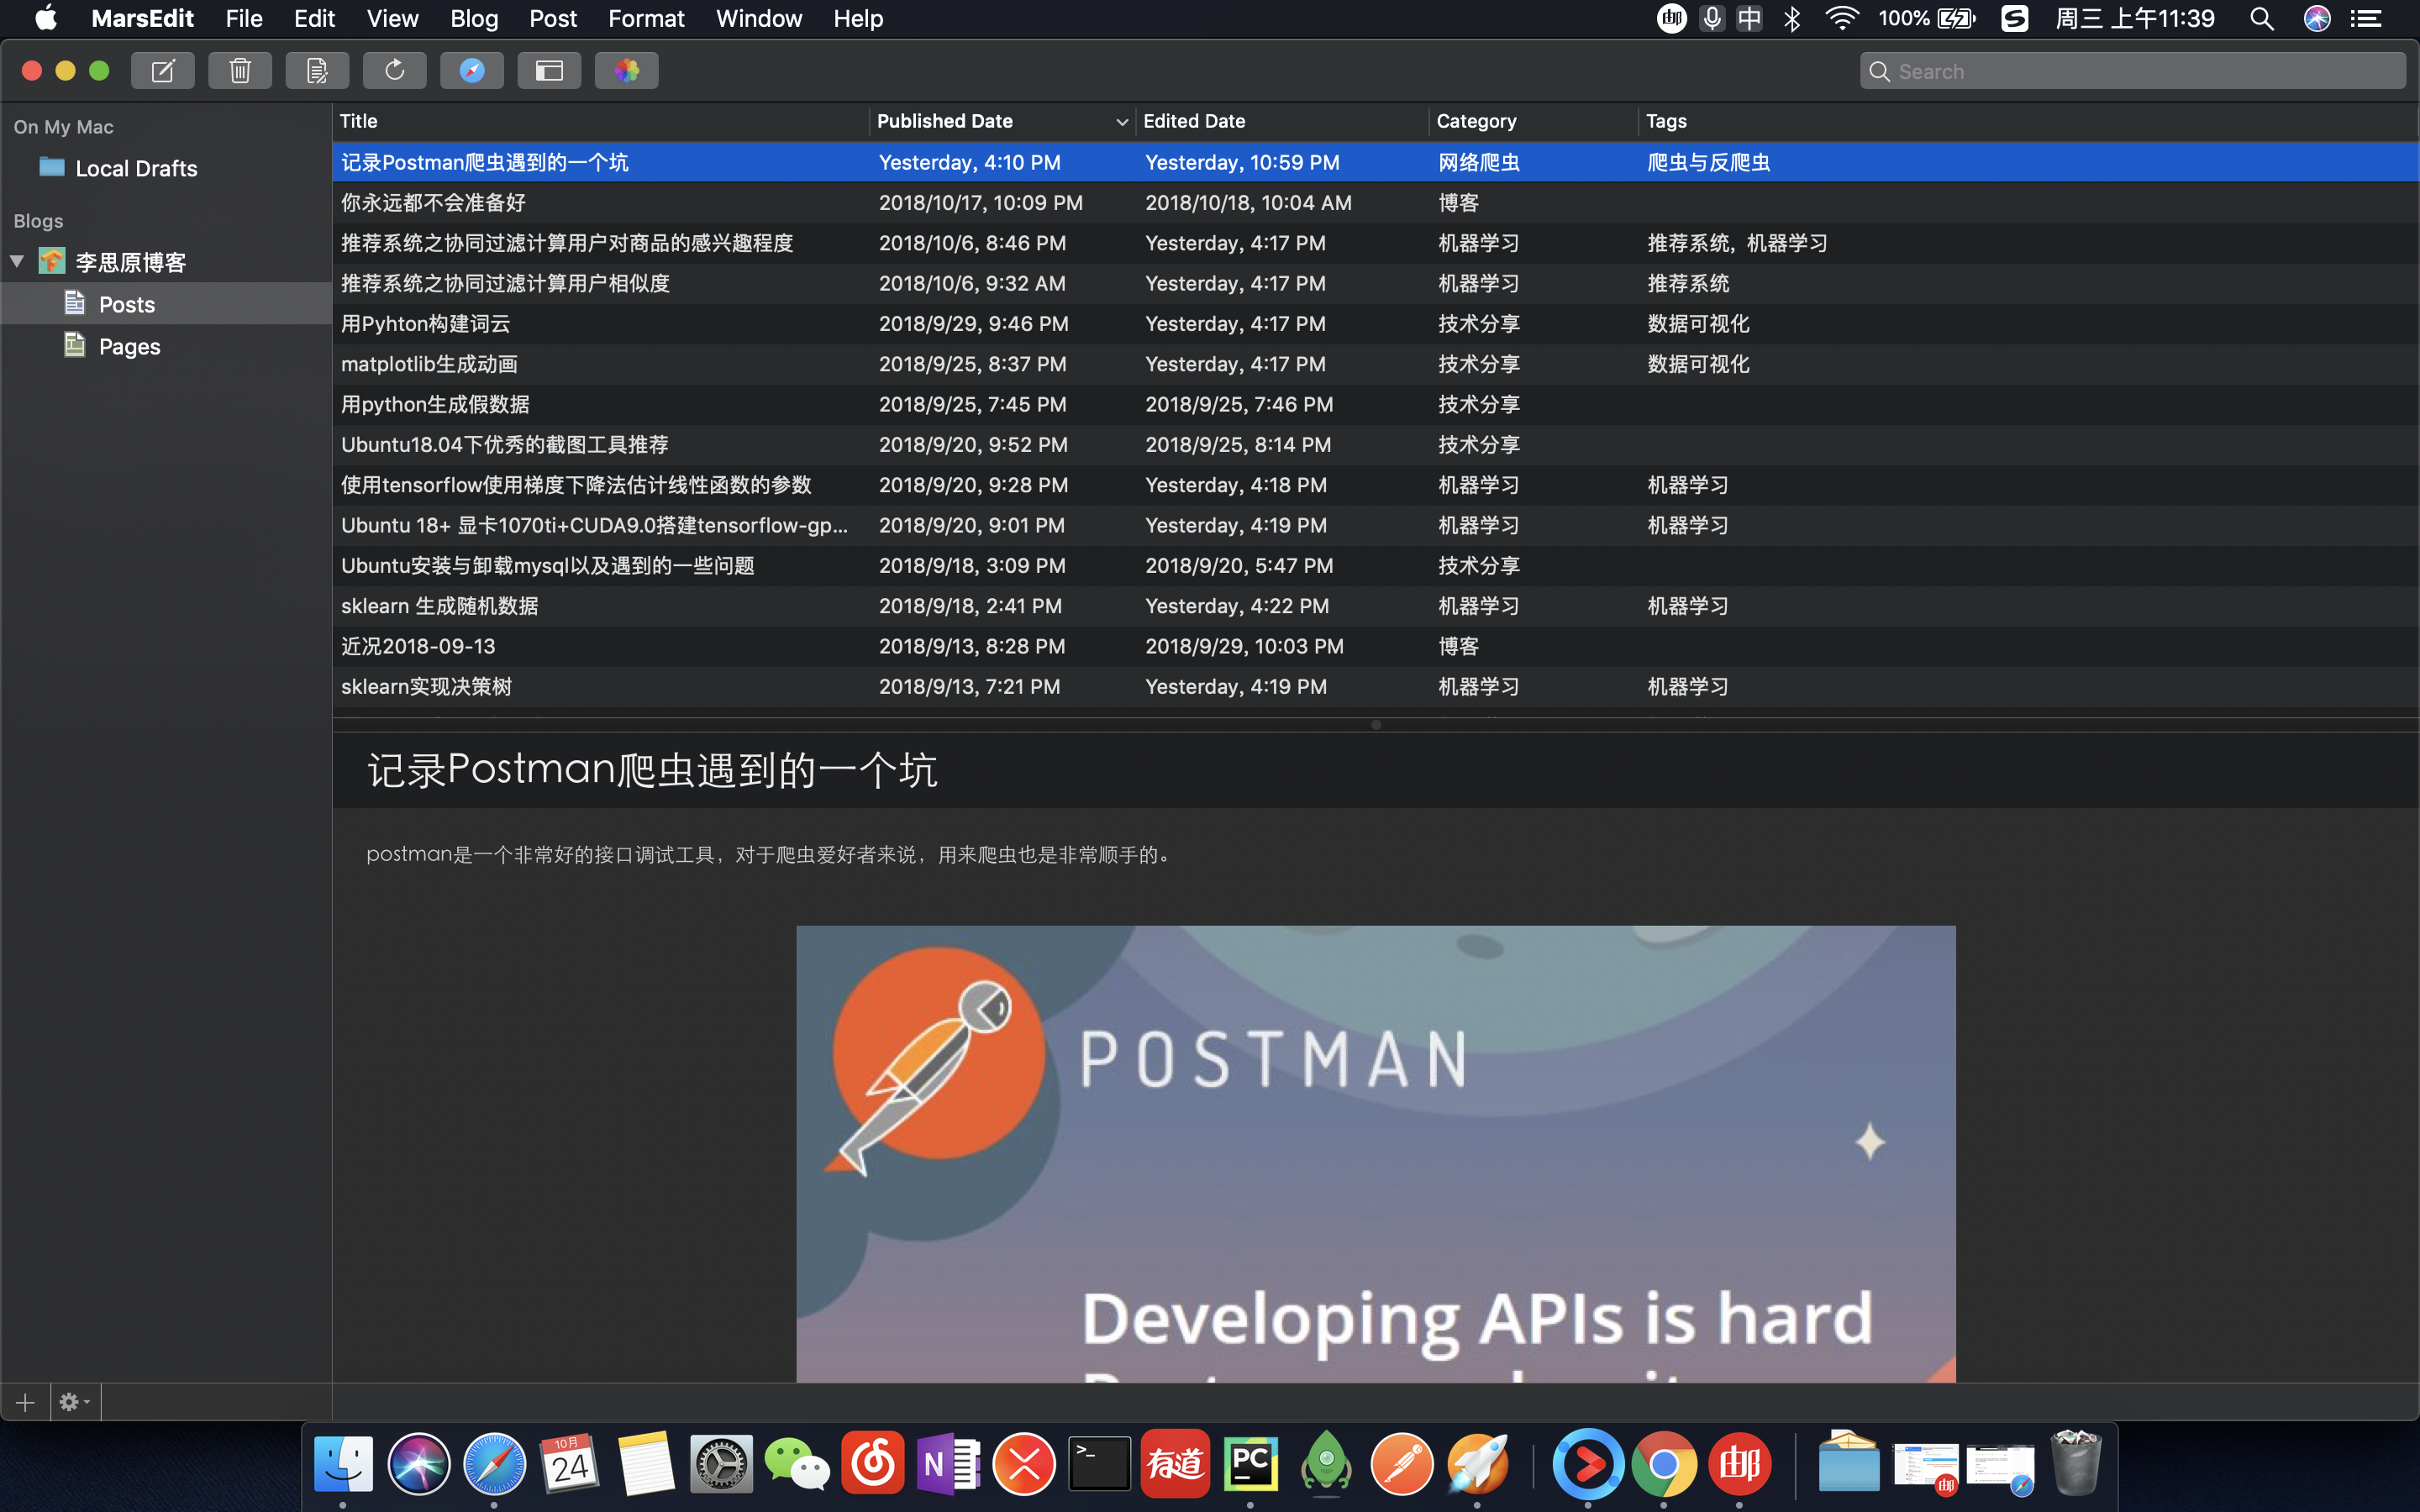This screenshot has height=1512, width=2420.
Task: Select the post Ubuntu安装与卸载mysql以及遇到的一些问题
Action: click(x=1375, y=565)
